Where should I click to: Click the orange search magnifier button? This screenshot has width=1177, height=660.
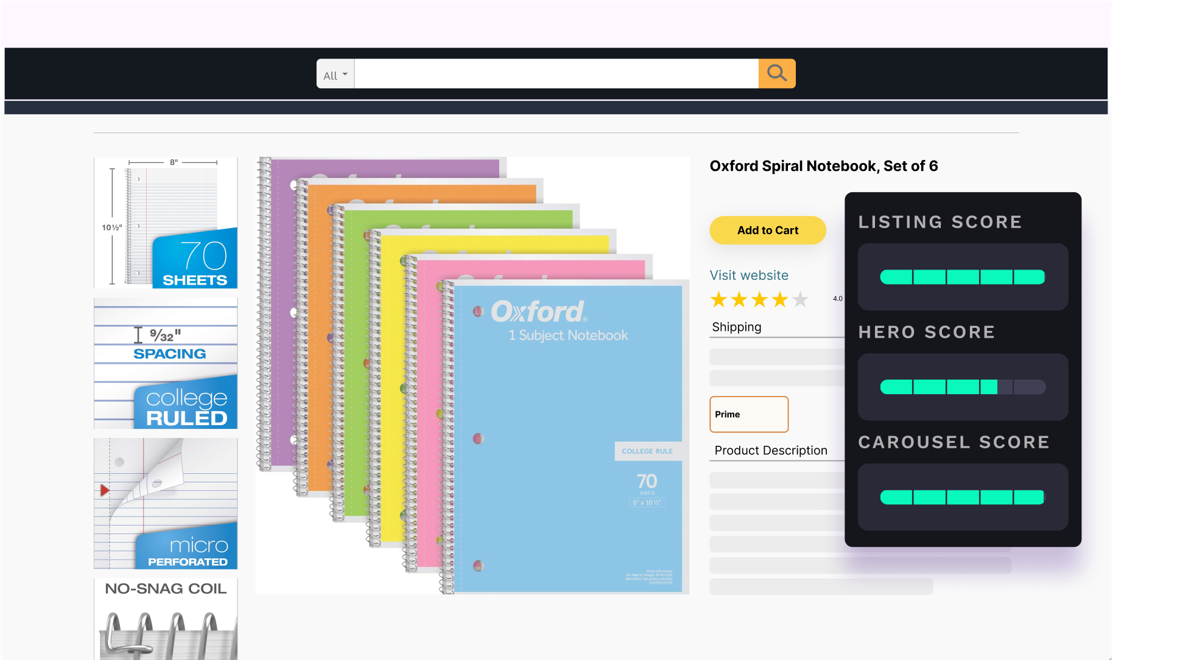776,74
